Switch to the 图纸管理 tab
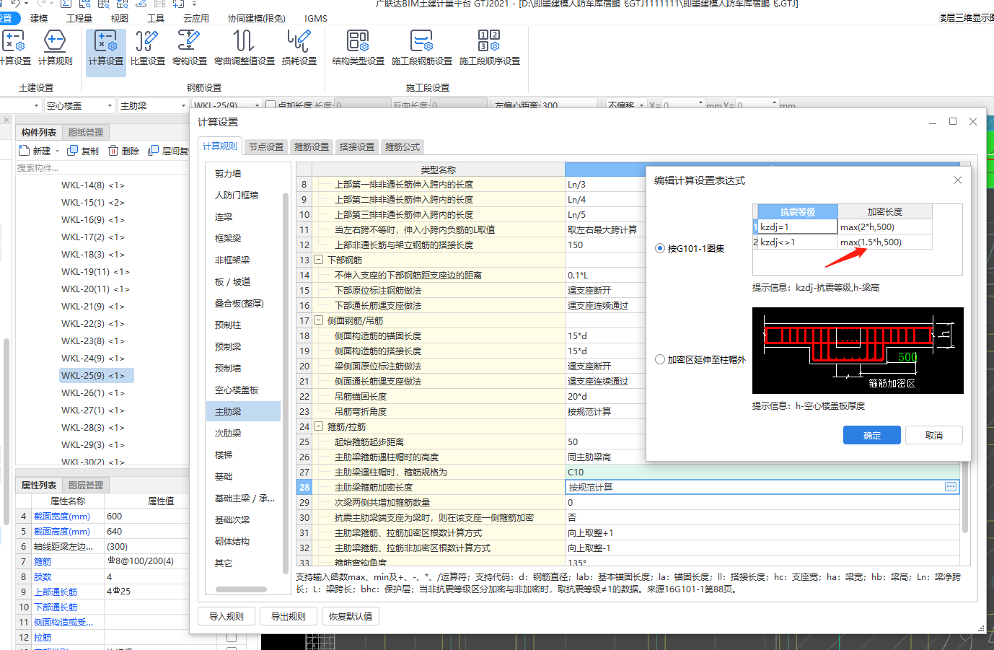 (x=86, y=132)
